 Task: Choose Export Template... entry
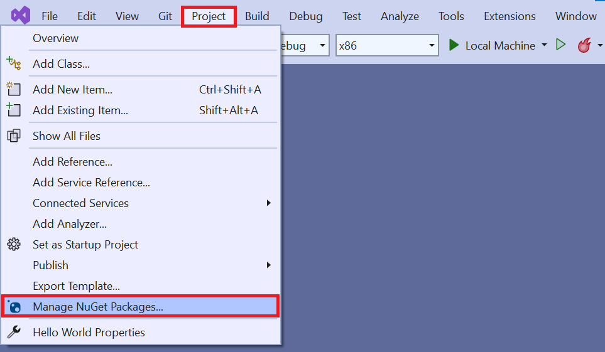pos(141,286)
